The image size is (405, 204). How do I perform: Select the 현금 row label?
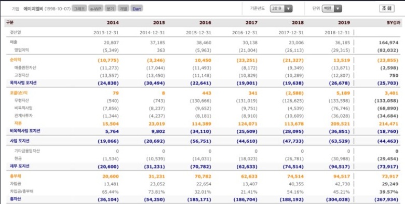(x=18, y=158)
